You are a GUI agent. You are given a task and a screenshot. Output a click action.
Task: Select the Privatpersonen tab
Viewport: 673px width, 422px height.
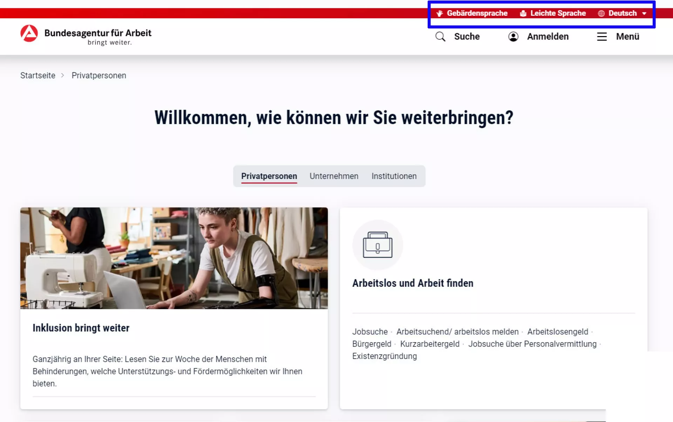[x=269, y=176]
